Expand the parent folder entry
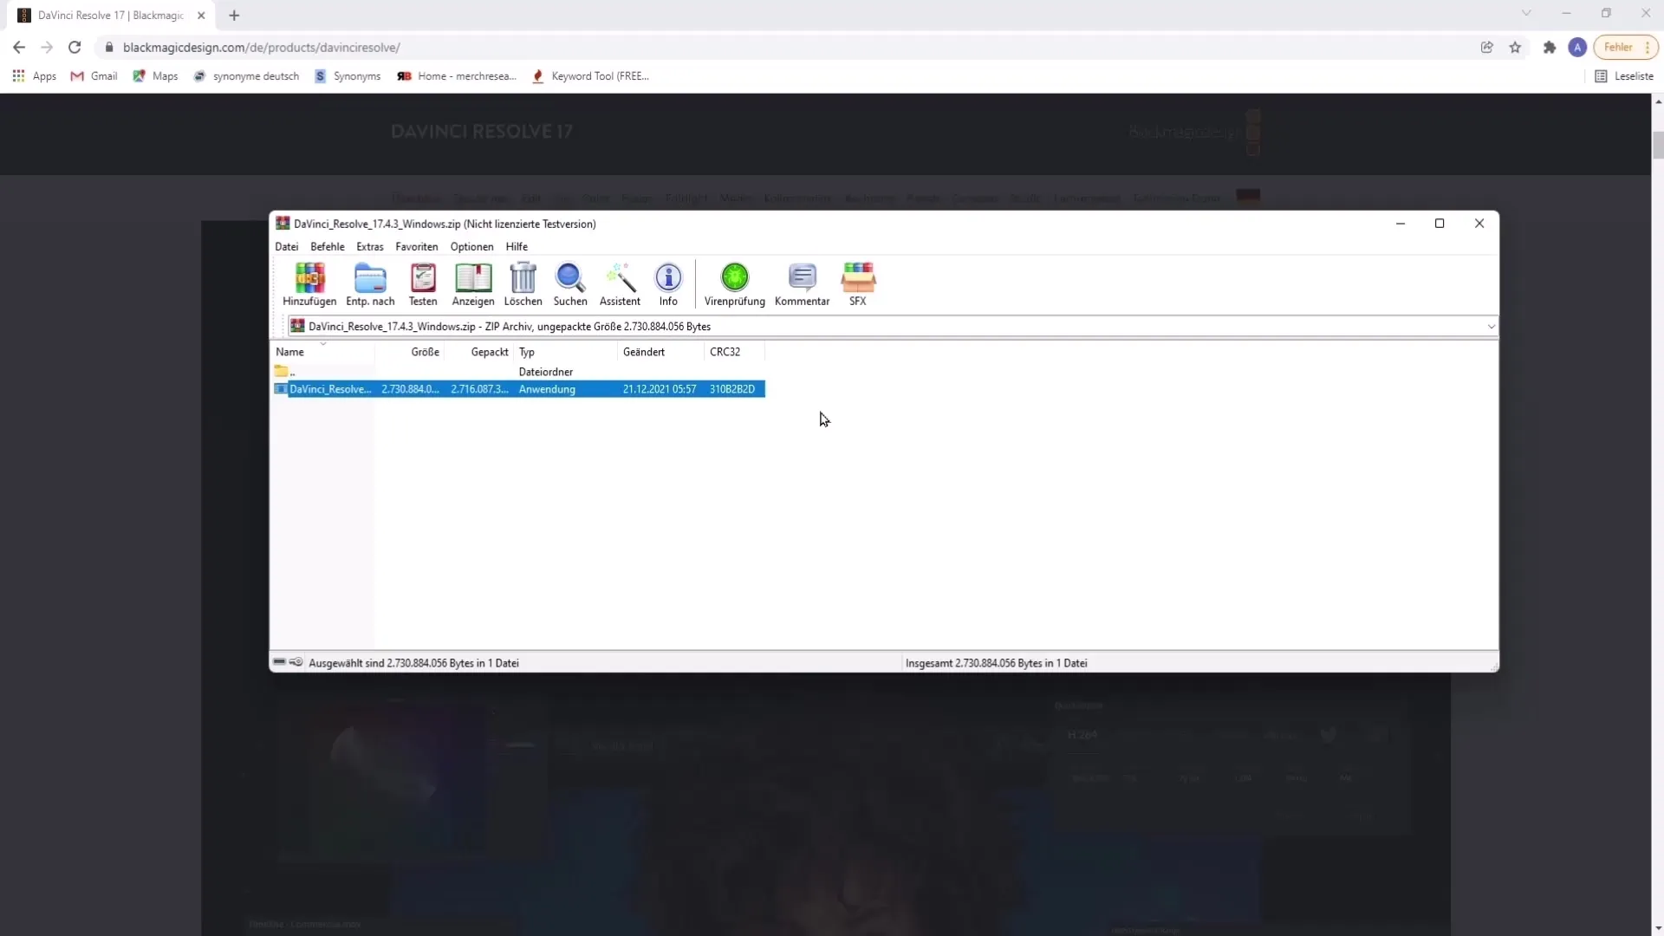 (288, 372)
